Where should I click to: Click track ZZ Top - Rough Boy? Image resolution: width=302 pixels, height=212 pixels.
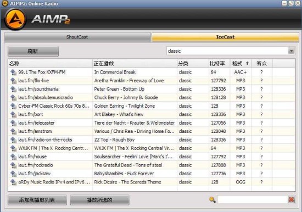coord(114,140)
